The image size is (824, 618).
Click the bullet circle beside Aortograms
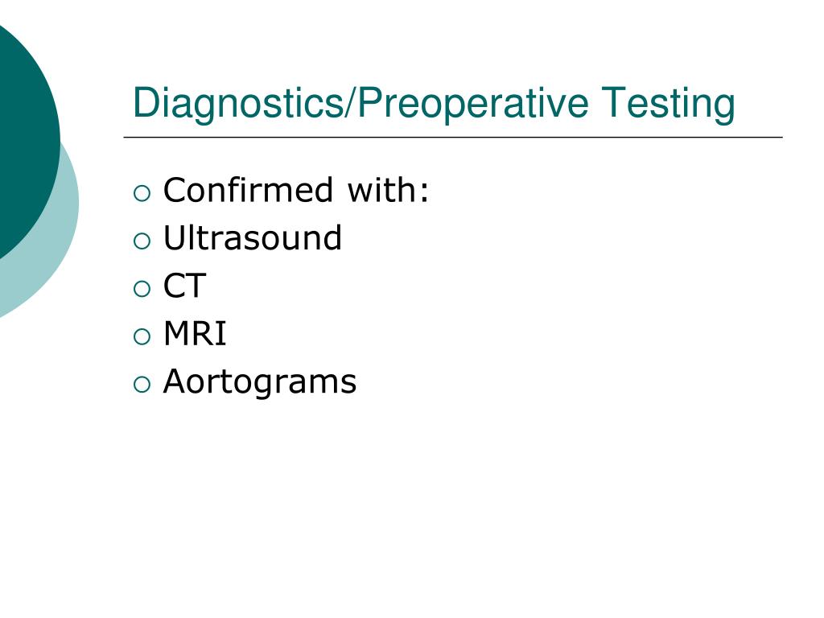[142, 384]
